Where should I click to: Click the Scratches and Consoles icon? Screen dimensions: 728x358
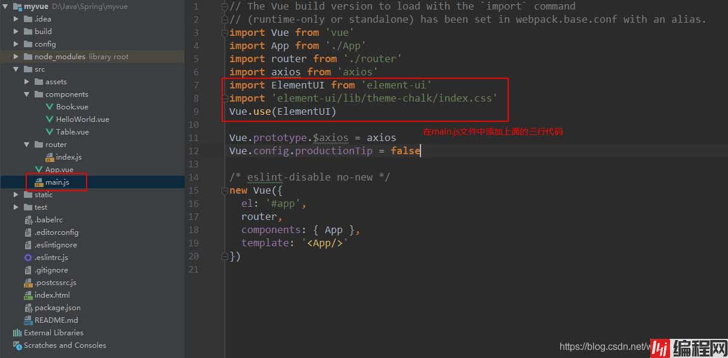coord(17,345)
